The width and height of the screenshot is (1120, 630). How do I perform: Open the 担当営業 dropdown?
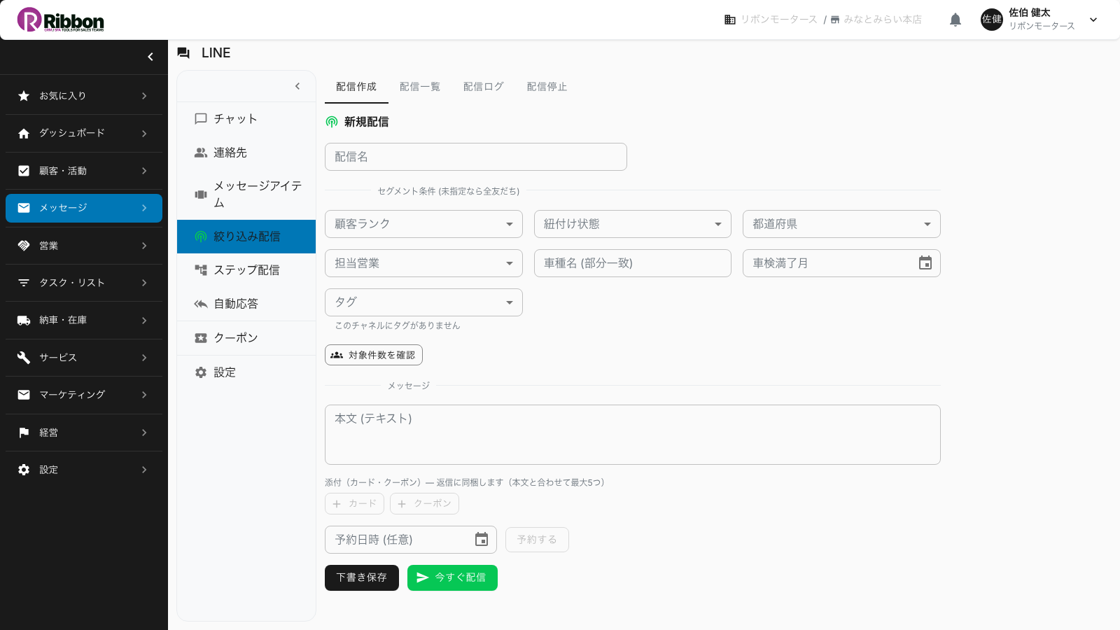423,263
